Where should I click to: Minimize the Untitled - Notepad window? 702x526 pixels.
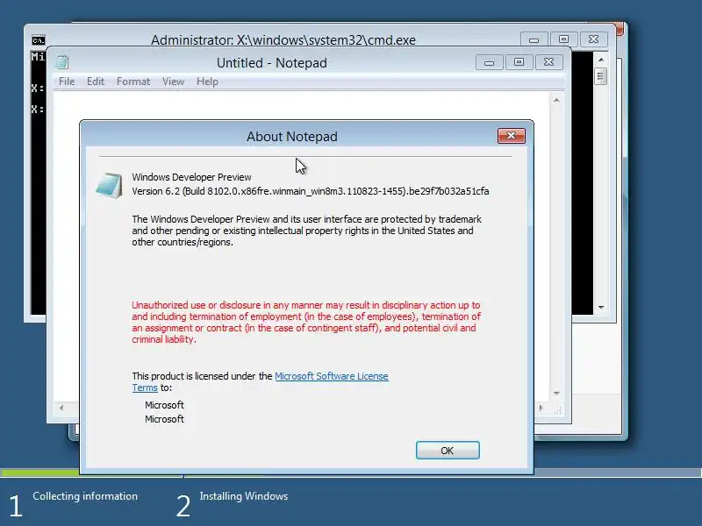490,62
